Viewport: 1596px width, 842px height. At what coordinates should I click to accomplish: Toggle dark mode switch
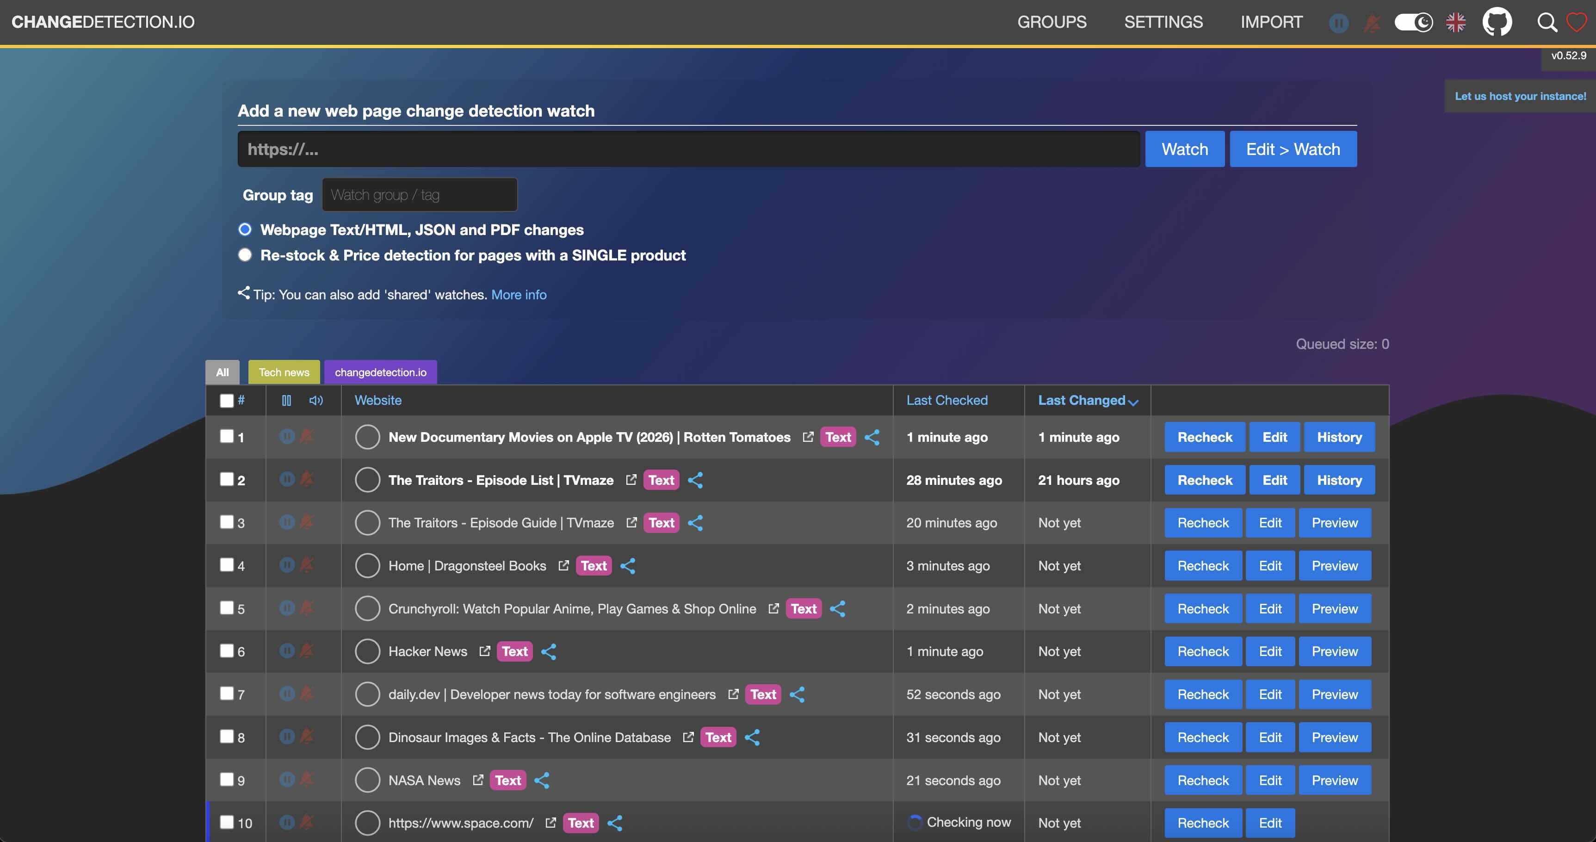click(x=1413, y=22)
